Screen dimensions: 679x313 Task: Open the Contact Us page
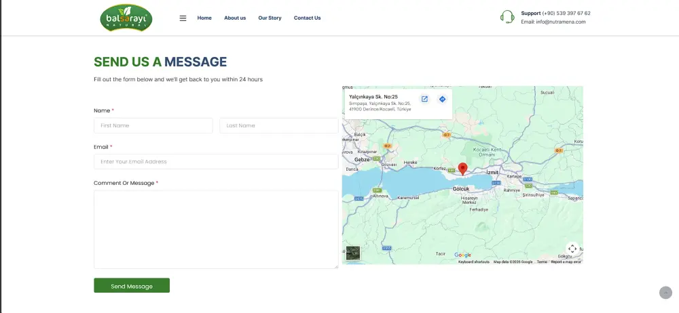tap(307, 18)
